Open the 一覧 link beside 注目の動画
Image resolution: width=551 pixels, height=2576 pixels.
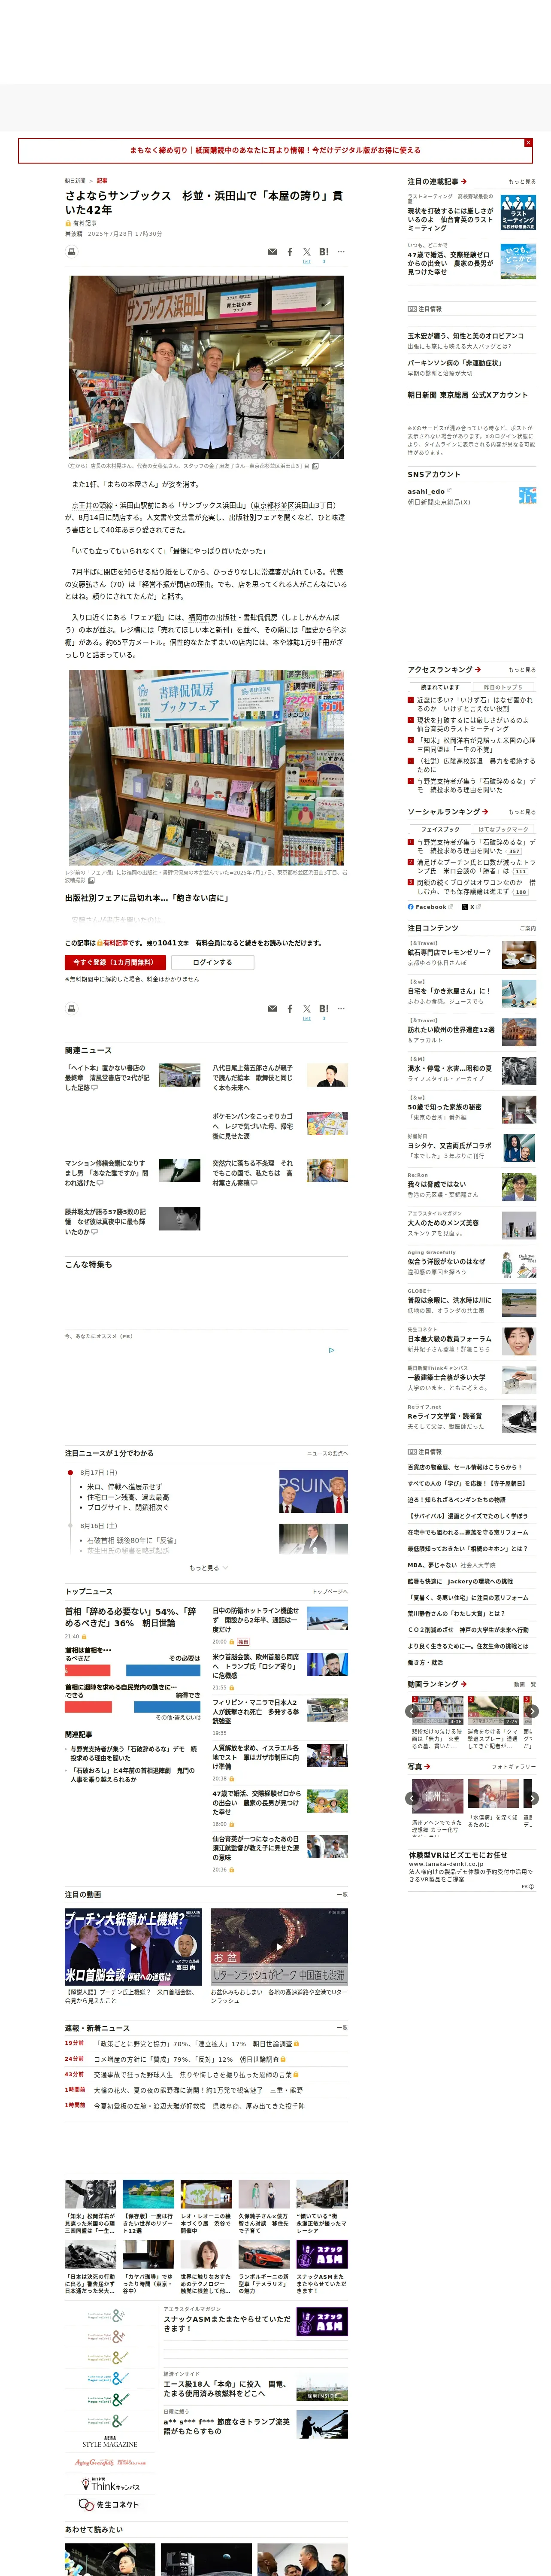(342, 1895)
